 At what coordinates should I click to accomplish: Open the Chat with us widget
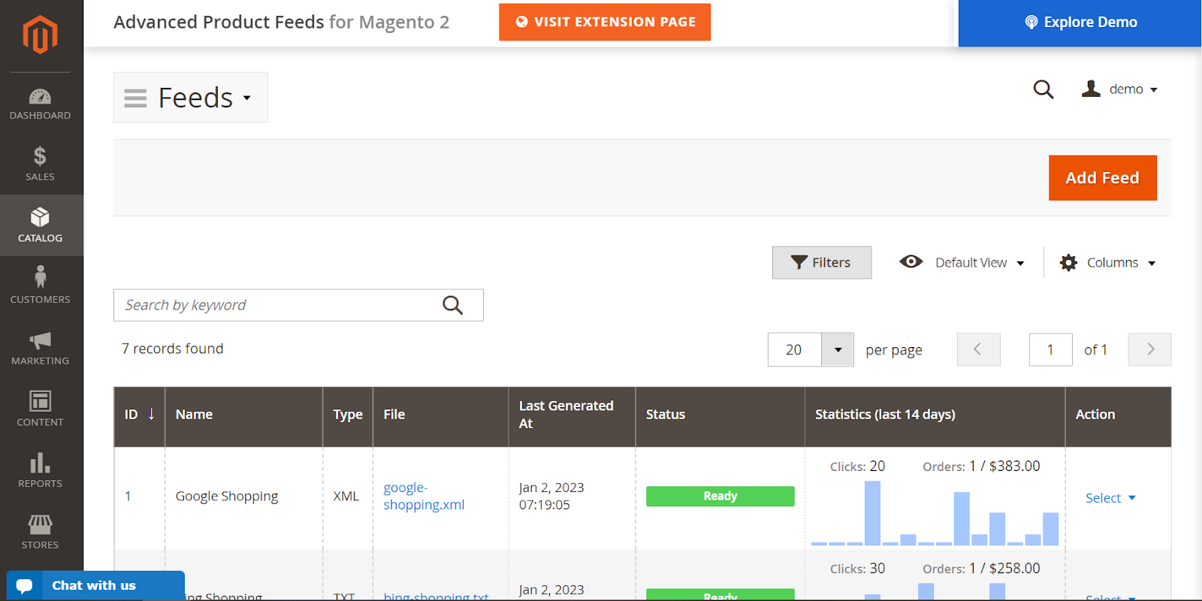click(95, 586)
